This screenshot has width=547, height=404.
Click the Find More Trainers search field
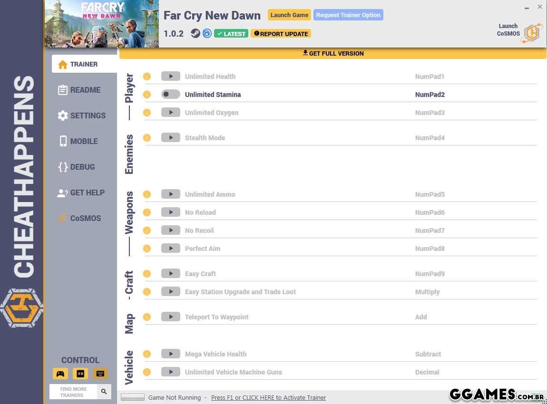click(x=73, y=392)
